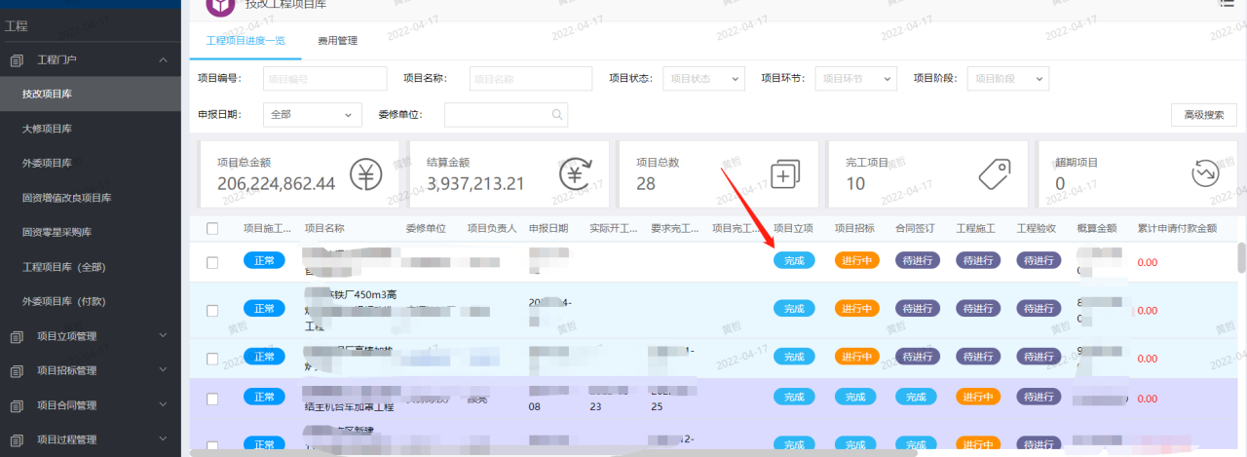Click the purple cube logo icon
The image size is (1247, 457).
(x=221, y=6)
